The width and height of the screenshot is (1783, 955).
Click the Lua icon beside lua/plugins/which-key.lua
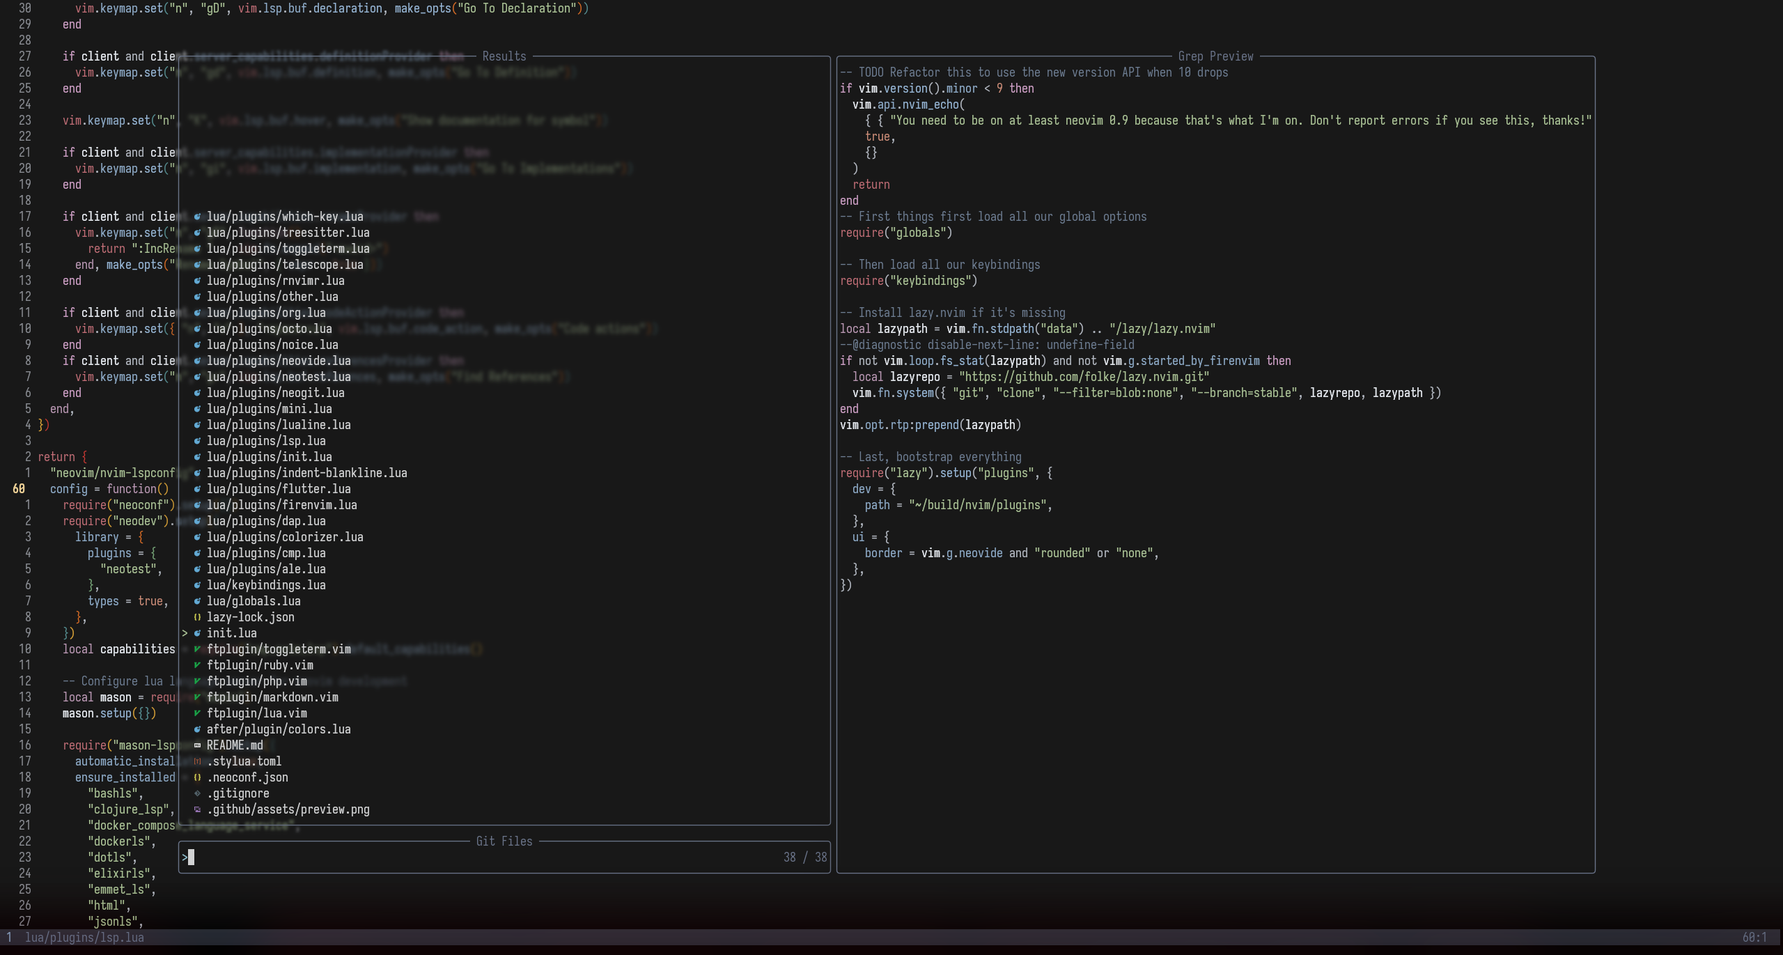click(197, 217)
